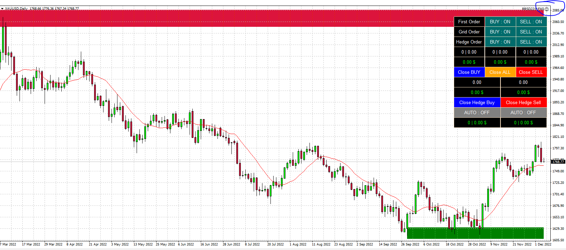Click the current price label 1768.77
The width and height of the screenshot is (566, 250).
click(558, 162)
